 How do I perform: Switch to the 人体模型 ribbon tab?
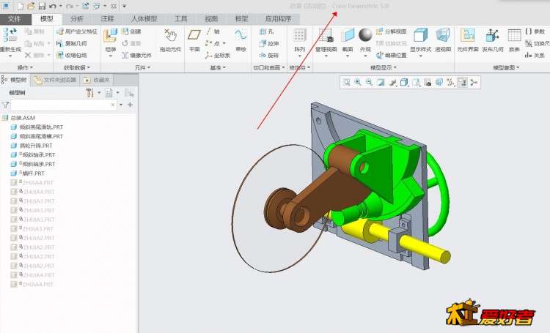pos(144,19)
